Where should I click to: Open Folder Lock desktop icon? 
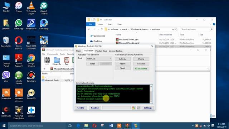tap(31, 24)
